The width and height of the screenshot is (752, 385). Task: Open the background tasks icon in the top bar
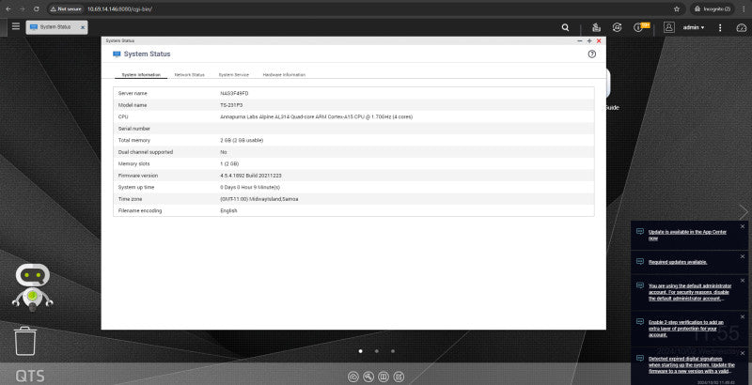[x=596, y=27]
